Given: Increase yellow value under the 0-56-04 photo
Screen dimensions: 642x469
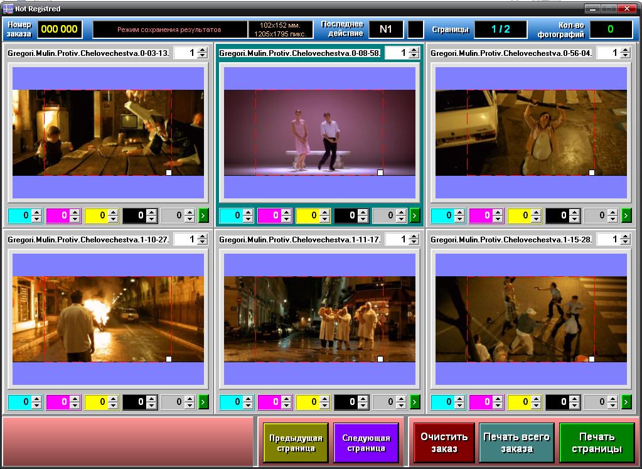Looking at the screenshot, I should [536, 213].
